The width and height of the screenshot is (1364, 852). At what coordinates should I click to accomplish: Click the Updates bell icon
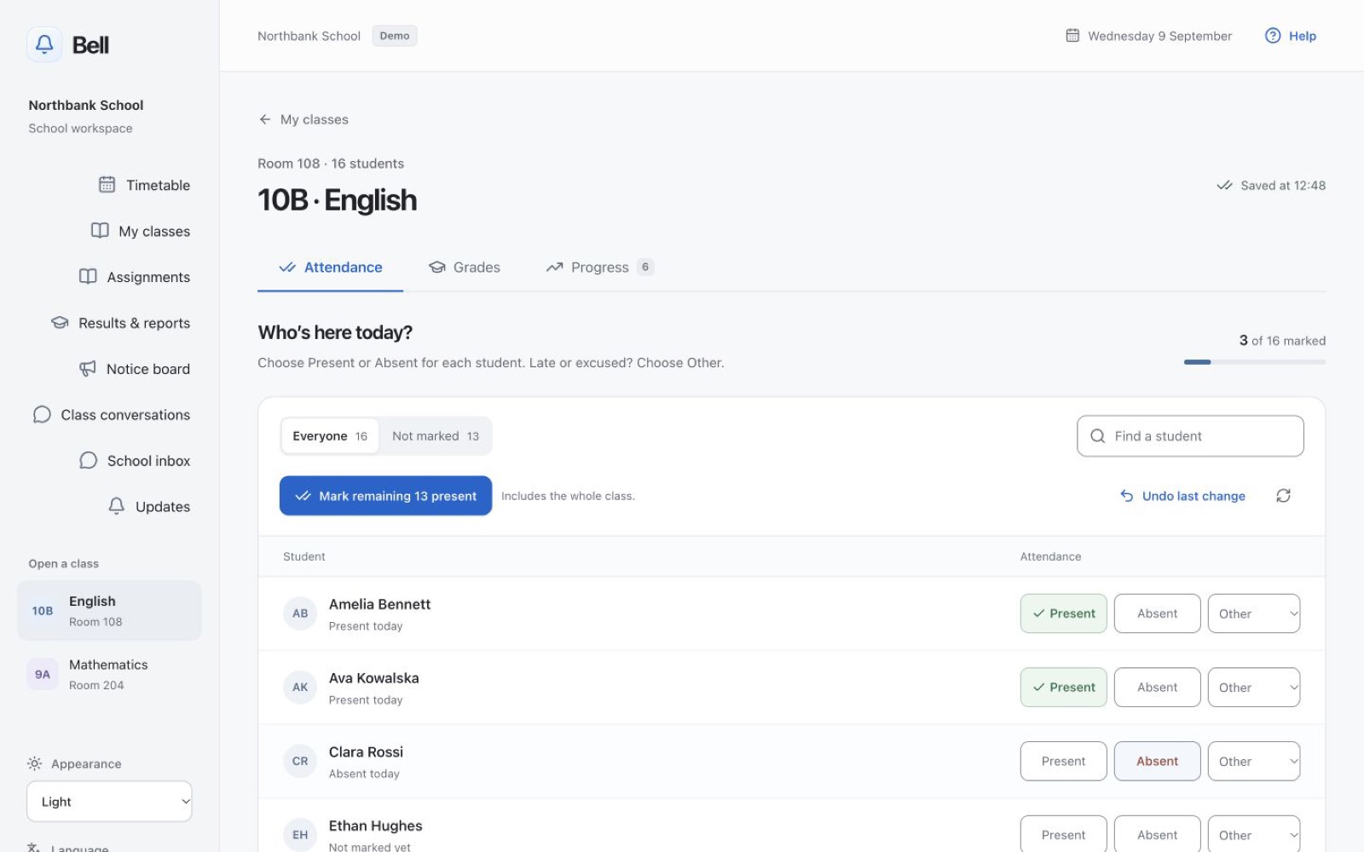point(117,506)
